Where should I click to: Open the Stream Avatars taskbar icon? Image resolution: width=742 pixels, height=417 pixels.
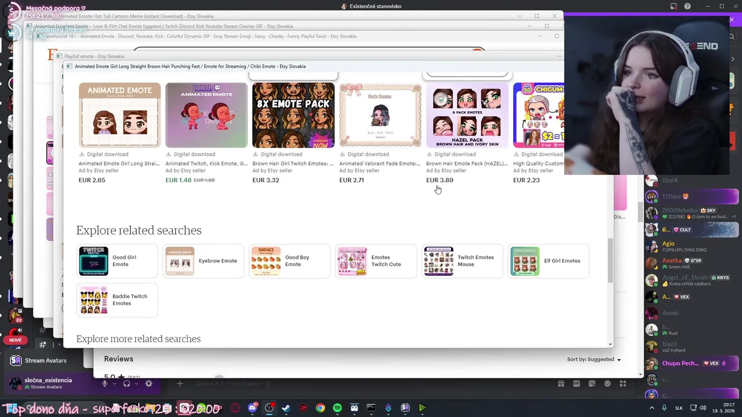(x=405, y=408)
